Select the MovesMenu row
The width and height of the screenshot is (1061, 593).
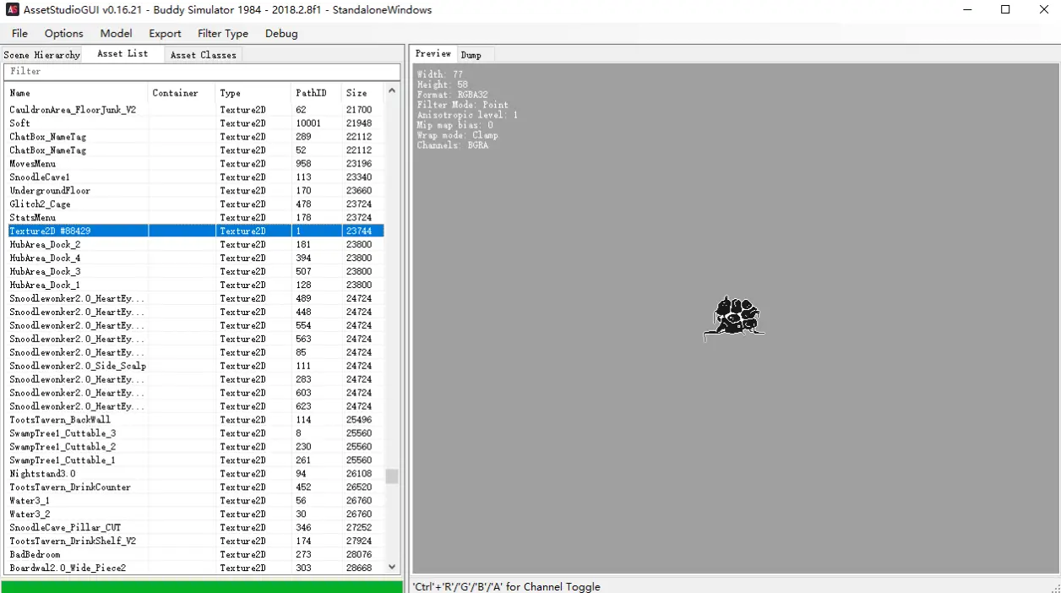[194, 164]
